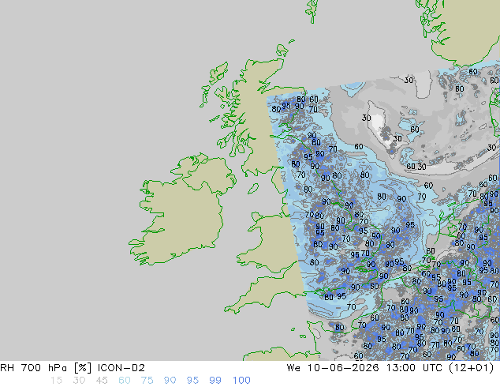500x387 pixels.
Task: Click the dark blue legend value 100
Action: pos(241,381)
